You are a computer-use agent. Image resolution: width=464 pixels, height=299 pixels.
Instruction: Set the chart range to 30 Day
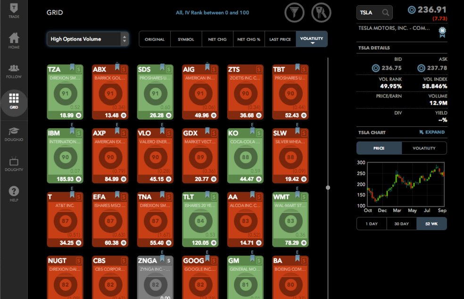coord(402,224)
